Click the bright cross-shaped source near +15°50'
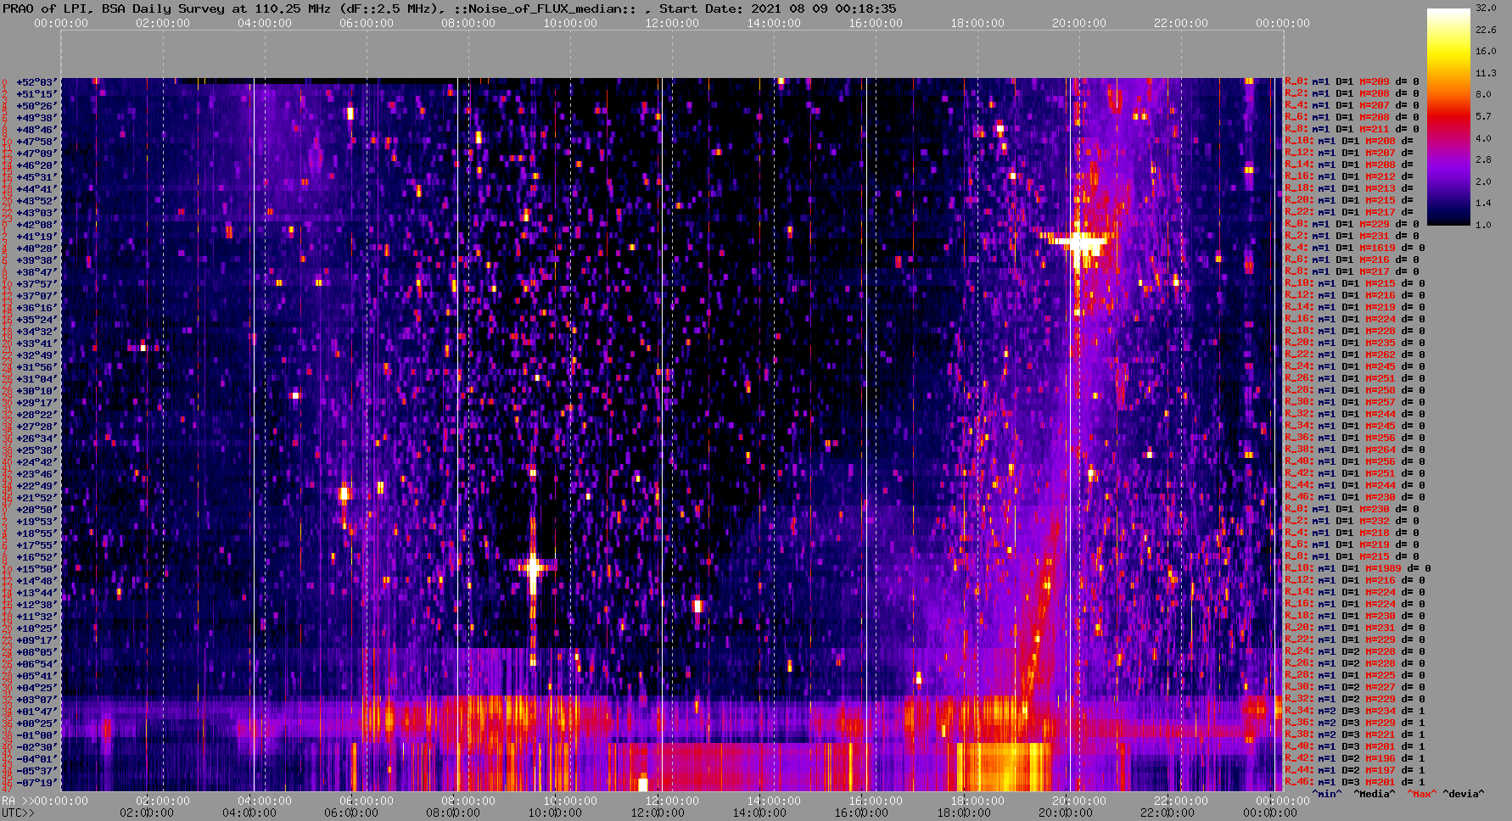This screenshot has height=821, width=1512. coord(533,567)
